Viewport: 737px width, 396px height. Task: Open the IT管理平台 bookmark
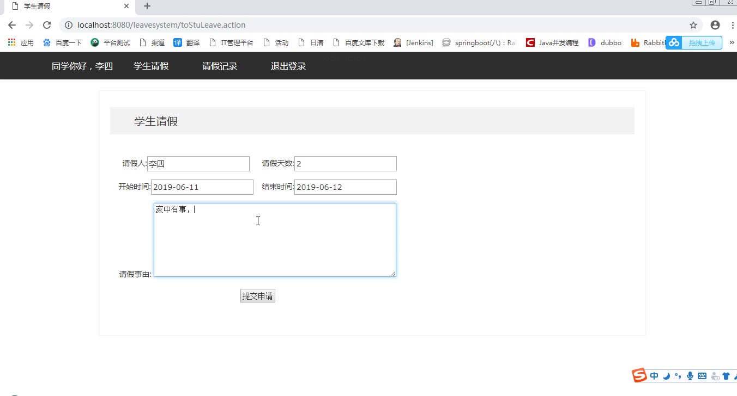(231, 42)
